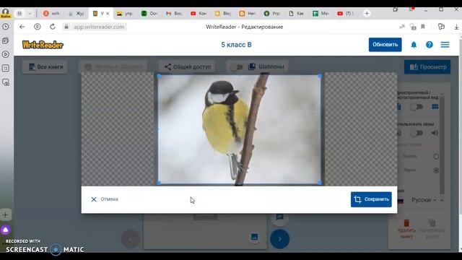Click the bookmark icon in address bar
The image size is (462, 260).
click(x=423, y=27)
